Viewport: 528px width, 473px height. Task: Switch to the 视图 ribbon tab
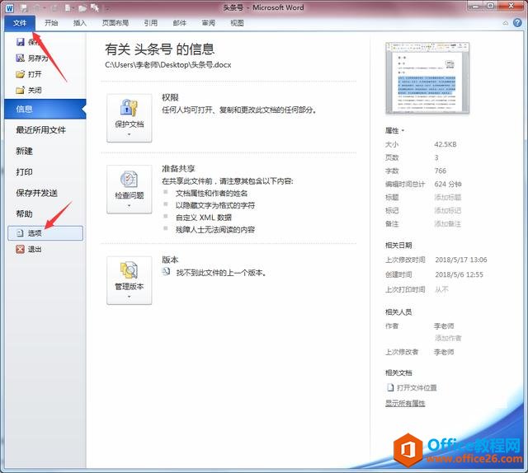pyautogui.click(x=237, y=23)
